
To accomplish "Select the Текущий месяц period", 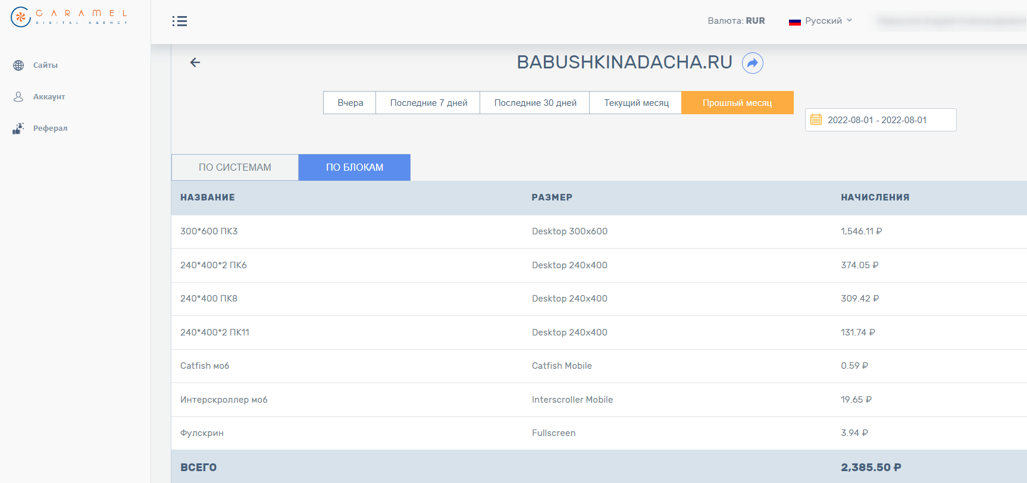I will pyautogui.click(x=636, y=102).
